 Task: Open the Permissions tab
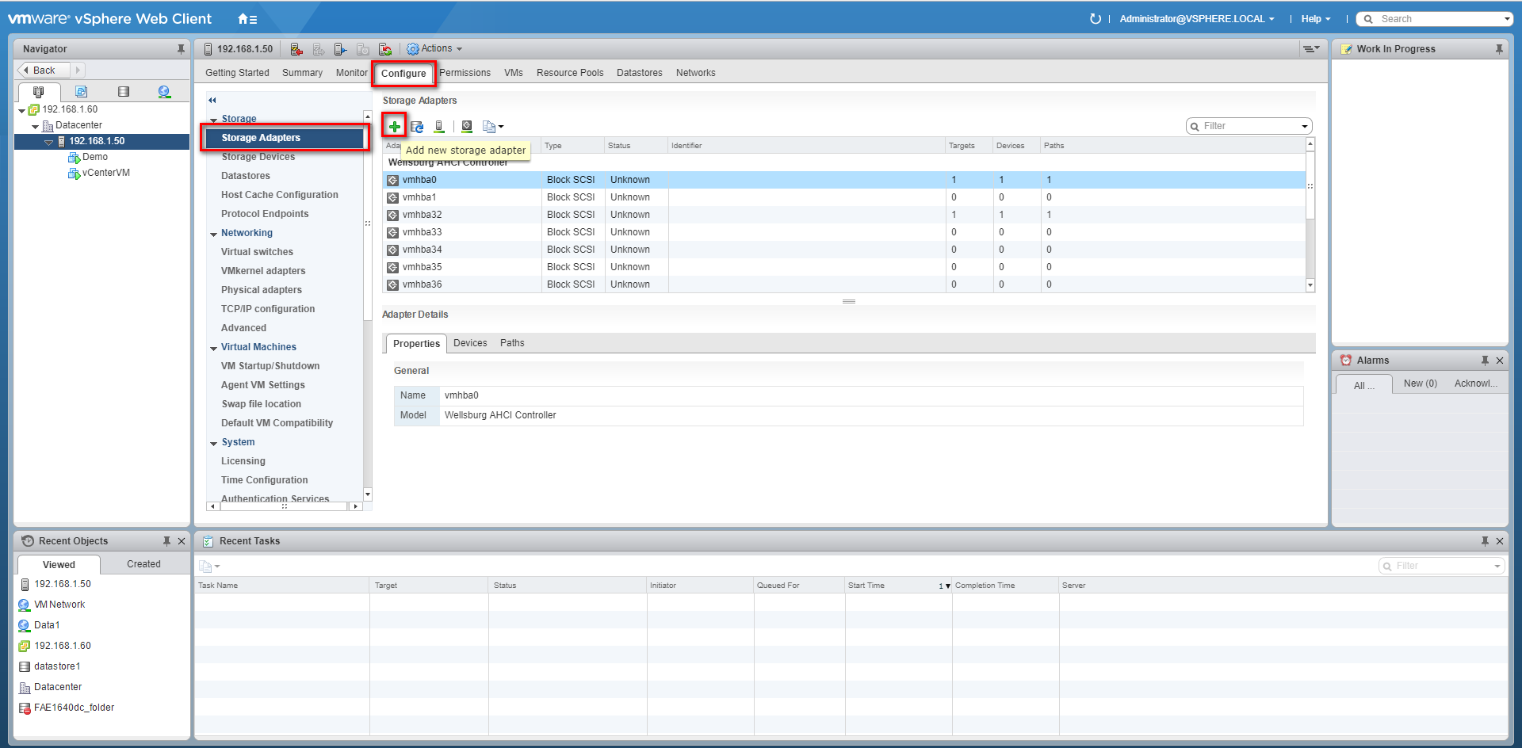(465, 73)
